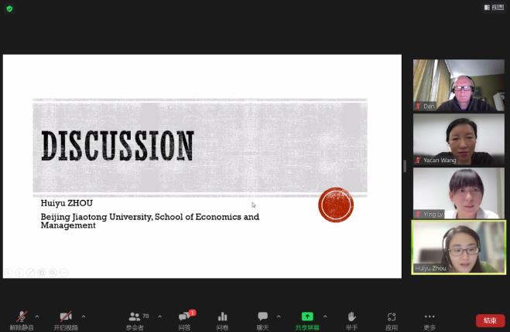This screenshot has width=510, height=332.
Task: Click the Huiyu ZHOU author name on slide
Action: tap(67, 203)
